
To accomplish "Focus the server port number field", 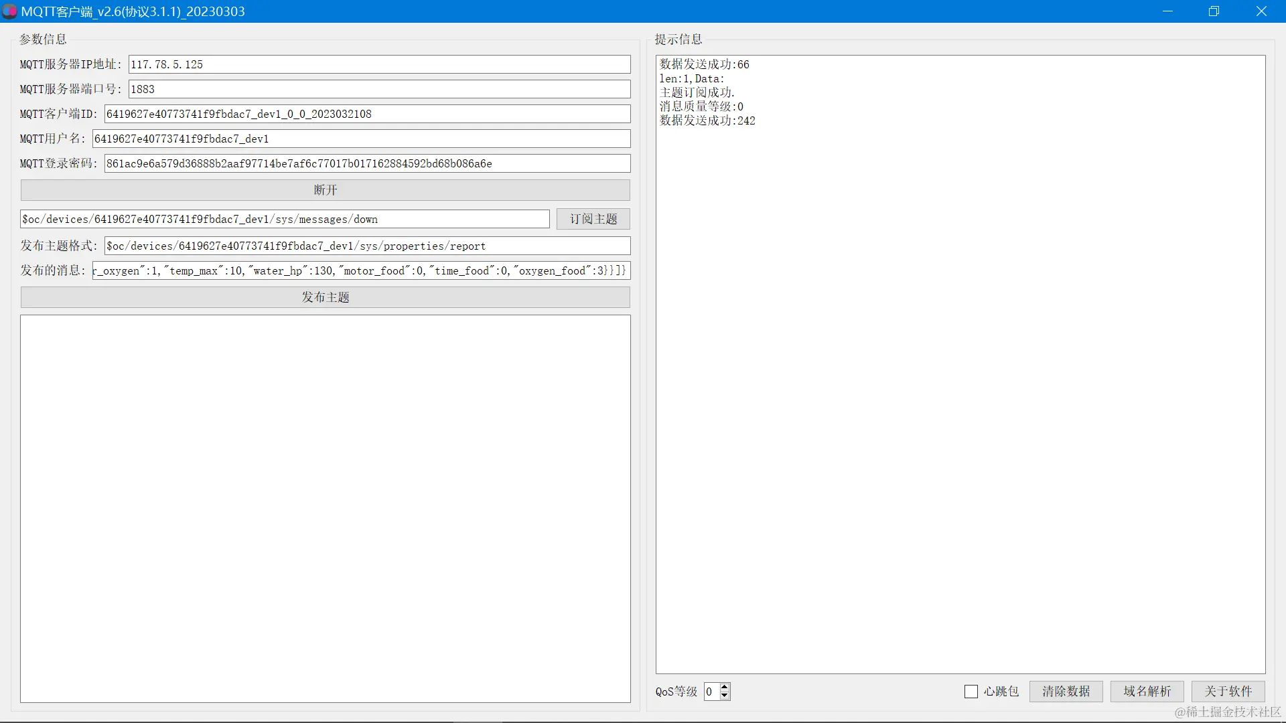I will (x=379, y=89).
